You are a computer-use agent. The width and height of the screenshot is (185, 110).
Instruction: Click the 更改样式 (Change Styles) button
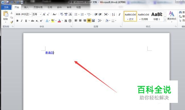[x=172, y=17]
